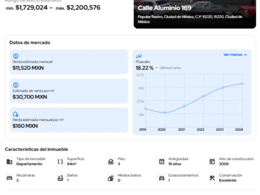Screen dimensions: 260x195
Task: Click the Calle Aluminio 169 property image
Action: point(195,14)
